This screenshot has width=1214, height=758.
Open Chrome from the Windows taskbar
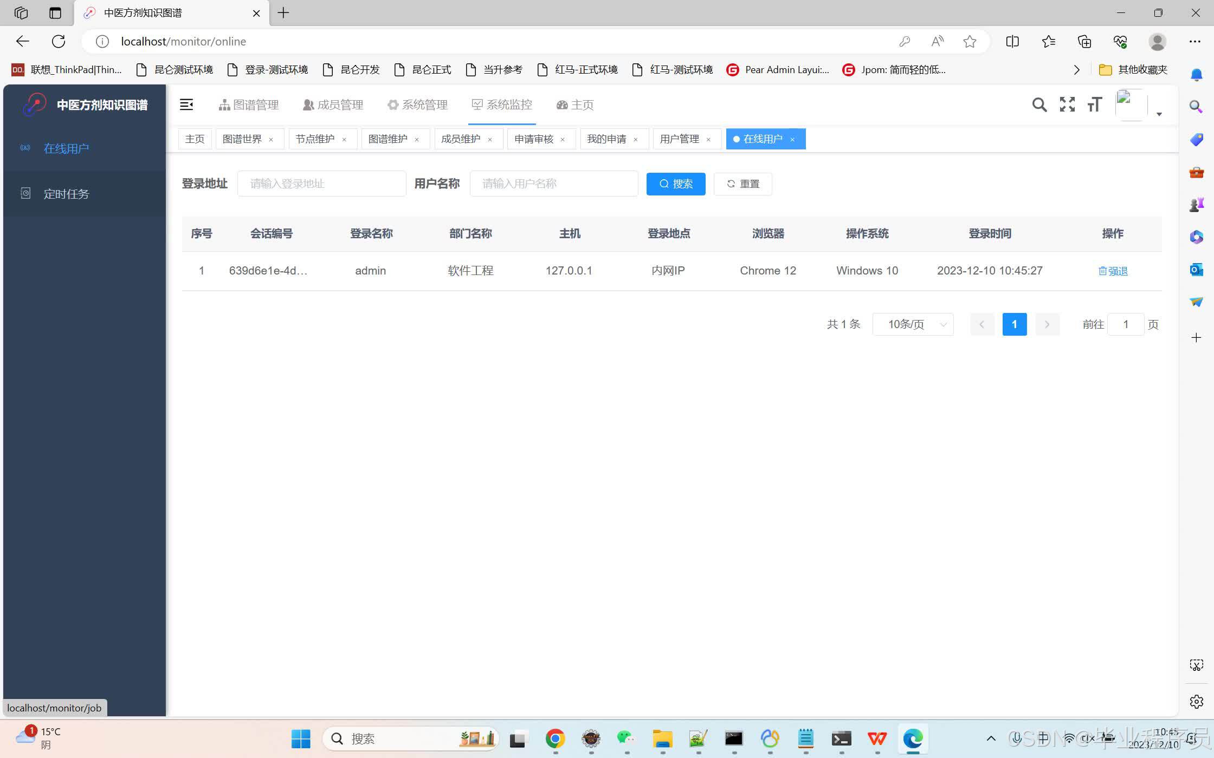coord(555,739)
